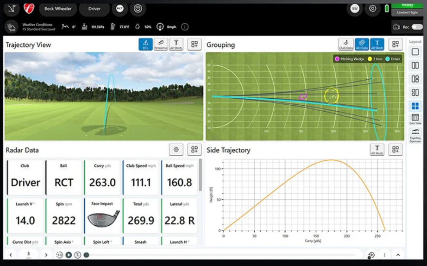Play the shot animation
This screenshot has height=266, width=427.
(69, 255)
